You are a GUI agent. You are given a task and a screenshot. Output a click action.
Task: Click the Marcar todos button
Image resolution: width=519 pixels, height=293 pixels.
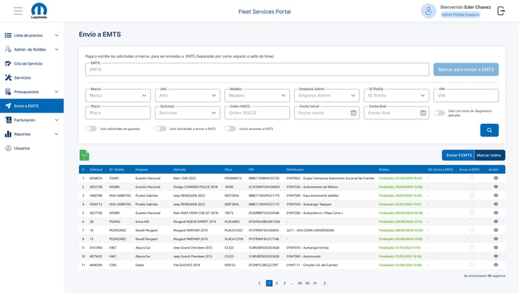point(489,155)
